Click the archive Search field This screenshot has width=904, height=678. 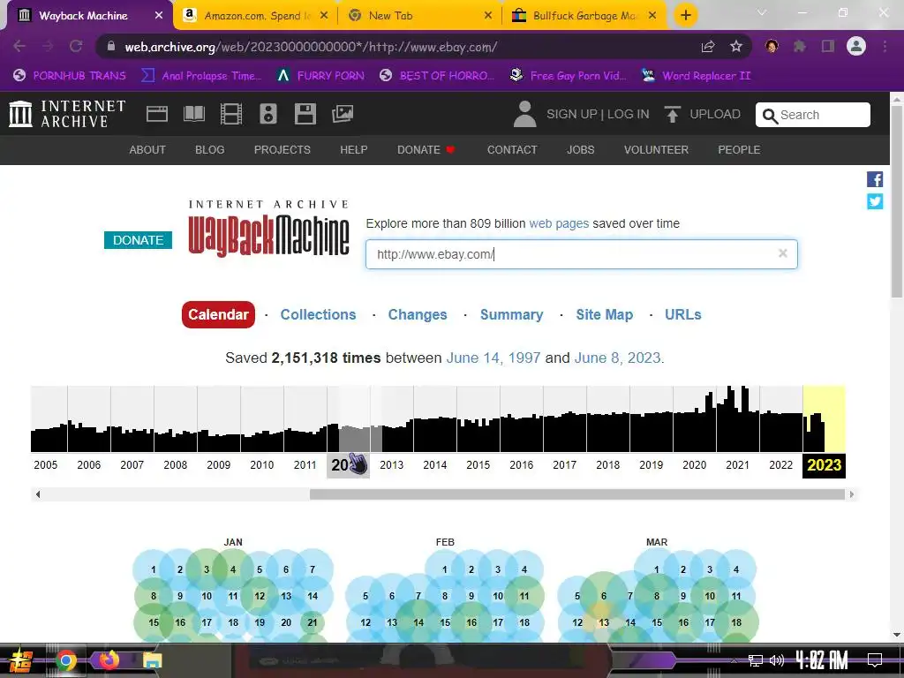coord(812,115)
